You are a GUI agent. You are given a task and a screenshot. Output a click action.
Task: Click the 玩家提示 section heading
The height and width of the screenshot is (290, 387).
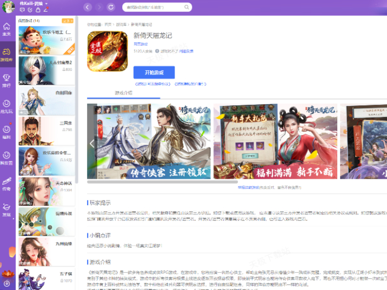coord(100,203)
